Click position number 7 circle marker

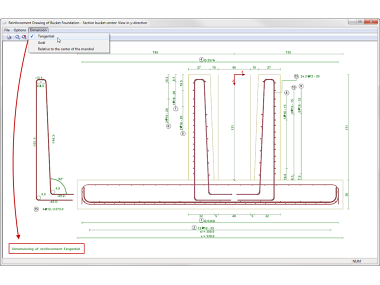pyautogui.click(x=175, y=109)
